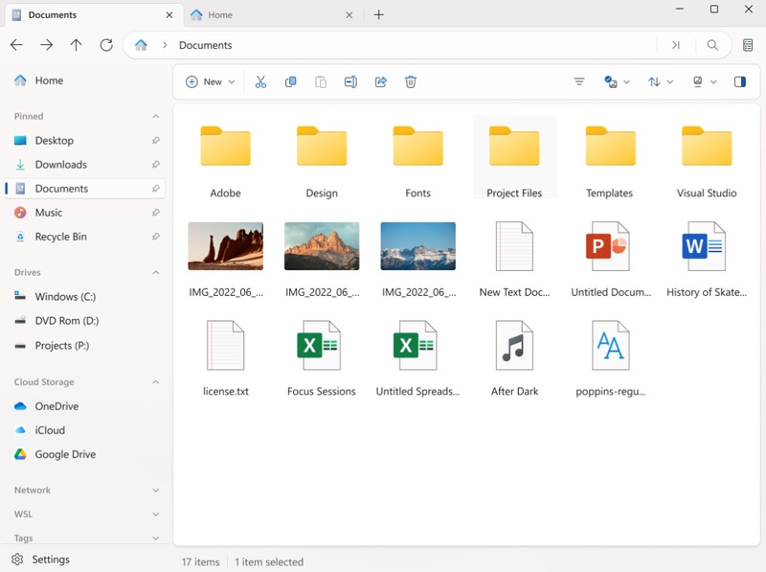The image size is (766, 572).
Task: Switch to the Home tab
Action: [x=220, y=15]
